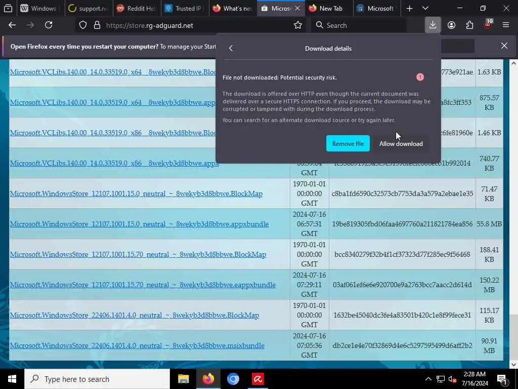Show hidden tray icons with the chevron
This screenshot has height=389, width=518.
(428, 379)
